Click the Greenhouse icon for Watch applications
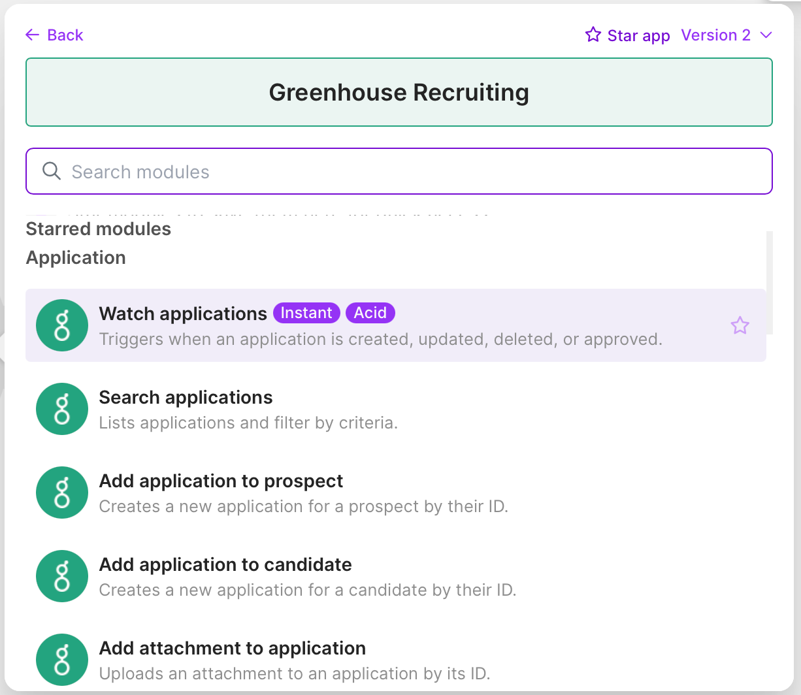 tap(62, 325)
